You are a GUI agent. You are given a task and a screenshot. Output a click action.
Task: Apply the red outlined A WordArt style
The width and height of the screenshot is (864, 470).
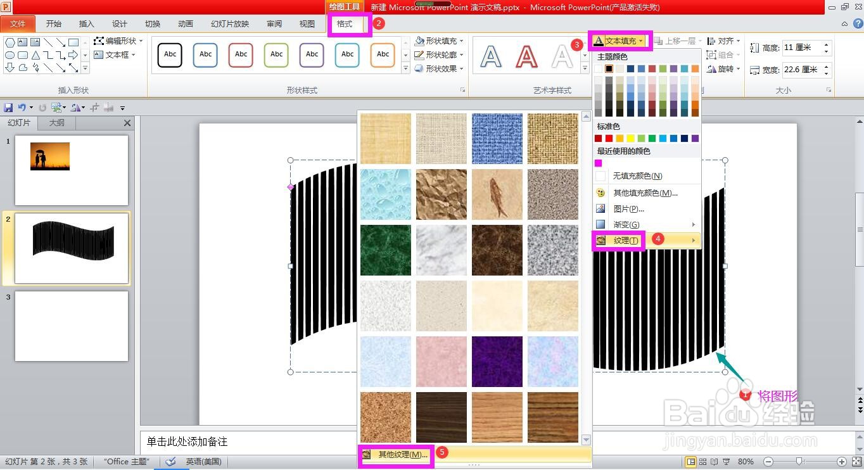(x=526, y=56)
